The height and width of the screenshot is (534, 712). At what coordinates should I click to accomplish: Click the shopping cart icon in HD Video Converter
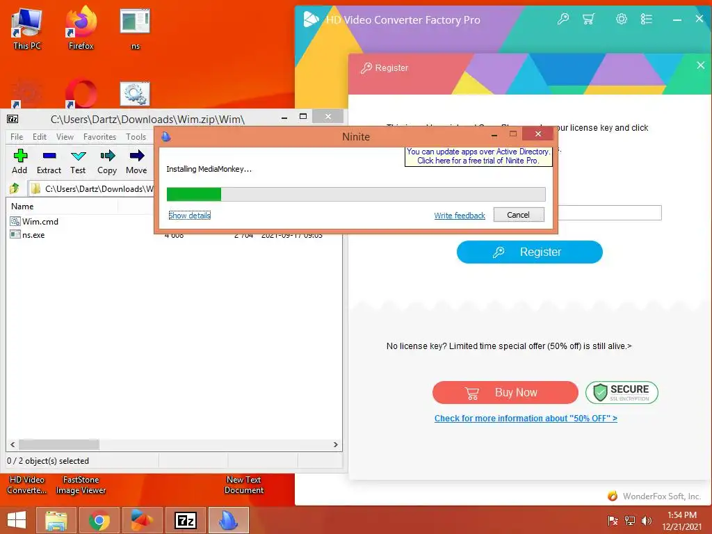[x=588, y=19]
